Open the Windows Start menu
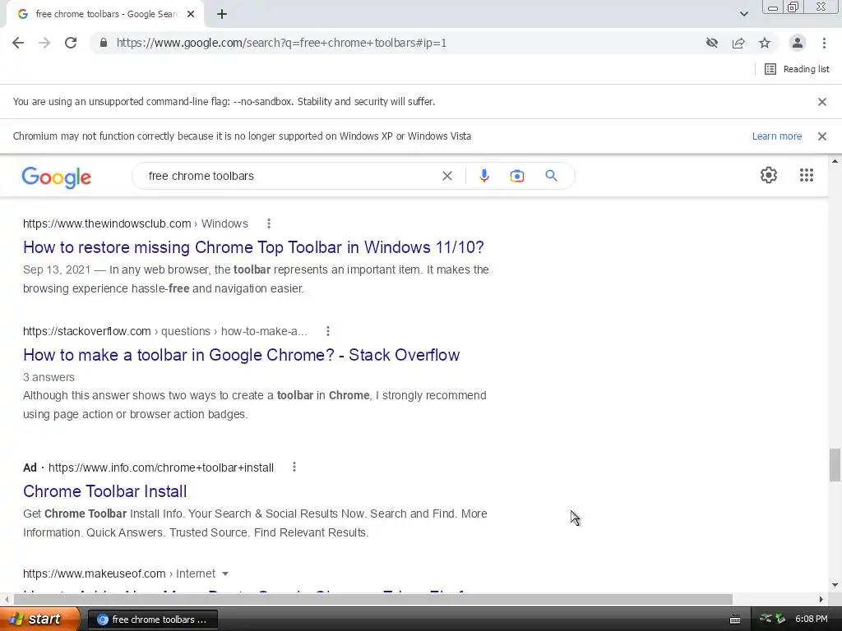Screen dimensions: 842x631 tap(39, 619)
